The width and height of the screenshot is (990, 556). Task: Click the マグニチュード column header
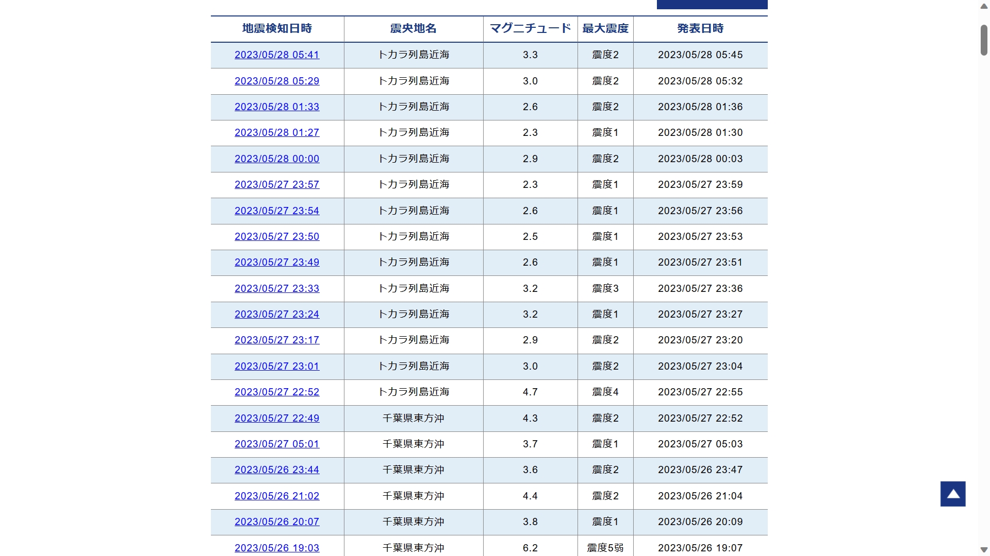pyautogui.click(x=530, y=29)
